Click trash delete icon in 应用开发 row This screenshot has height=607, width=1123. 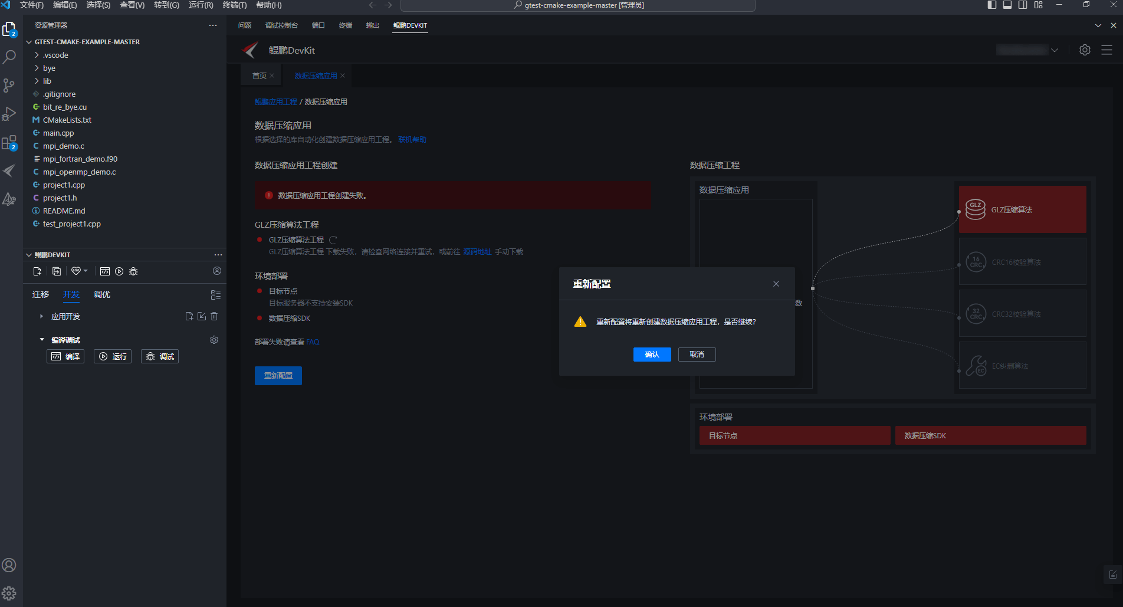tap(214, 316)
